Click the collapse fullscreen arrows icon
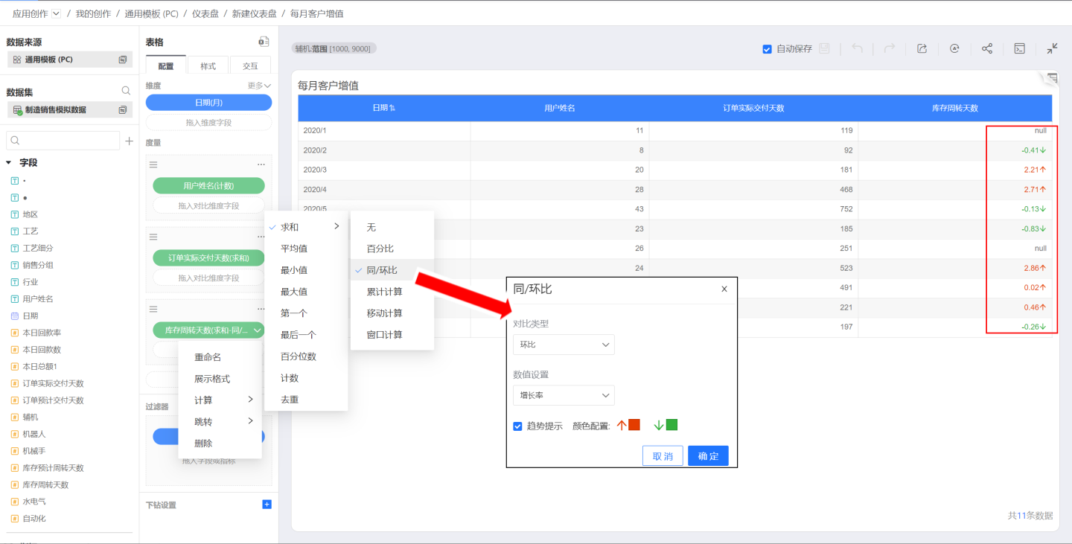Image resolution: width=1072 pixels, height=544 pixels. point(1052,48)
